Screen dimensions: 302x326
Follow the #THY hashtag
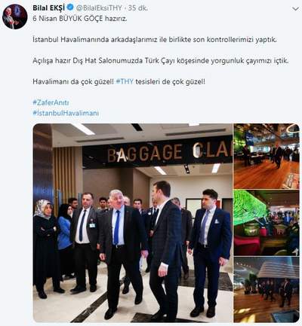pyautogui.click(x=125, y=81)
